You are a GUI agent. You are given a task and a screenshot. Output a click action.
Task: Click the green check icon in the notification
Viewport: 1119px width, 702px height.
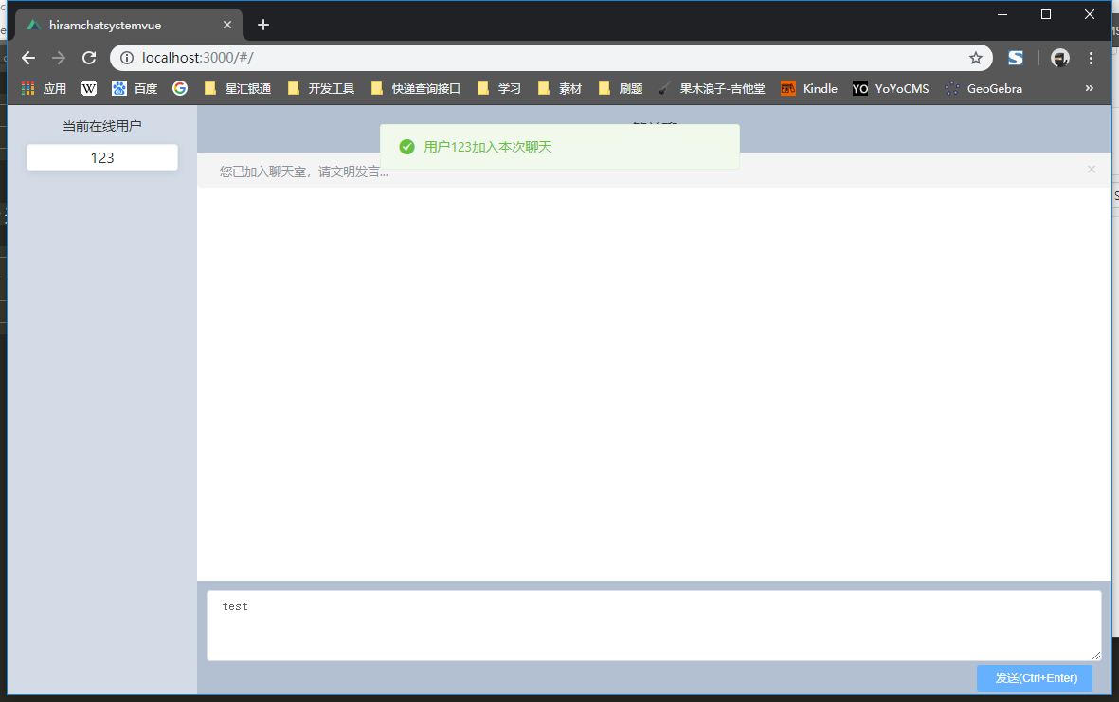point(406,147)
